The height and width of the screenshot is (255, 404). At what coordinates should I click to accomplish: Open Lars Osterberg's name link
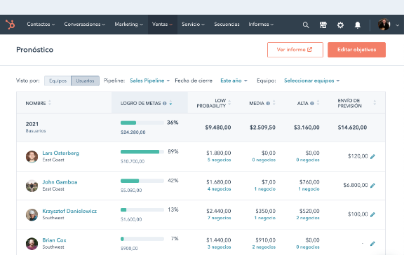(60, 153)
